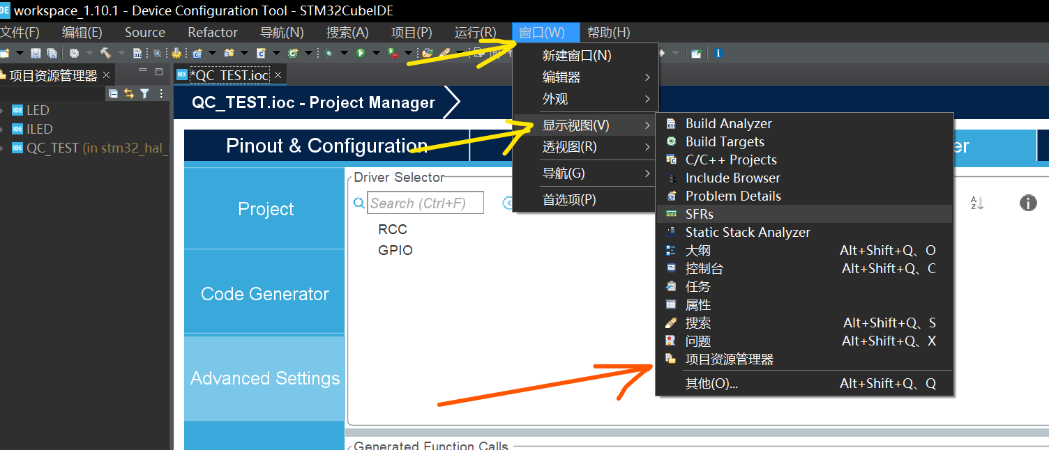
Task: Click the Collapse All icon in project explorer
Action: point(113,93)
